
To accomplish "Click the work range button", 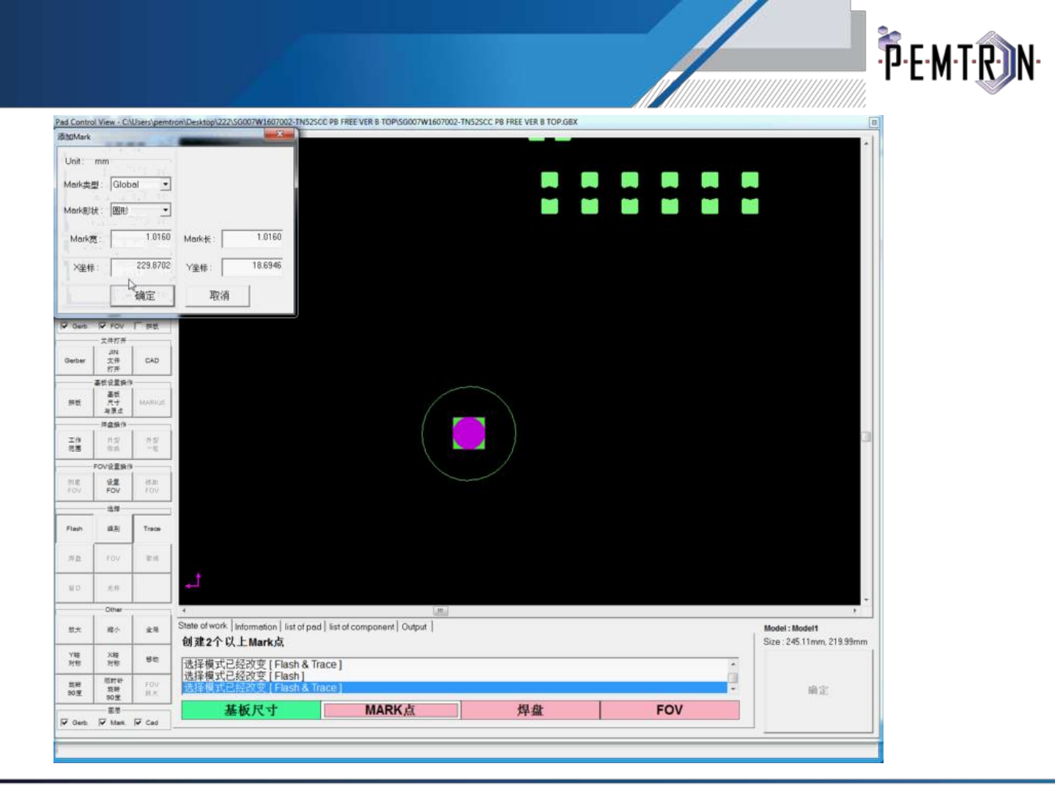I will [75, 445].
